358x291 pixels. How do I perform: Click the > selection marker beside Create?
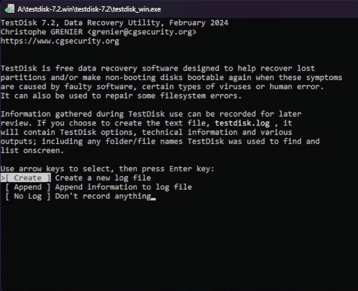point(3,178)
